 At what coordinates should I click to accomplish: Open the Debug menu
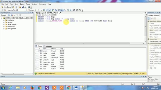(x=22, y=4)
